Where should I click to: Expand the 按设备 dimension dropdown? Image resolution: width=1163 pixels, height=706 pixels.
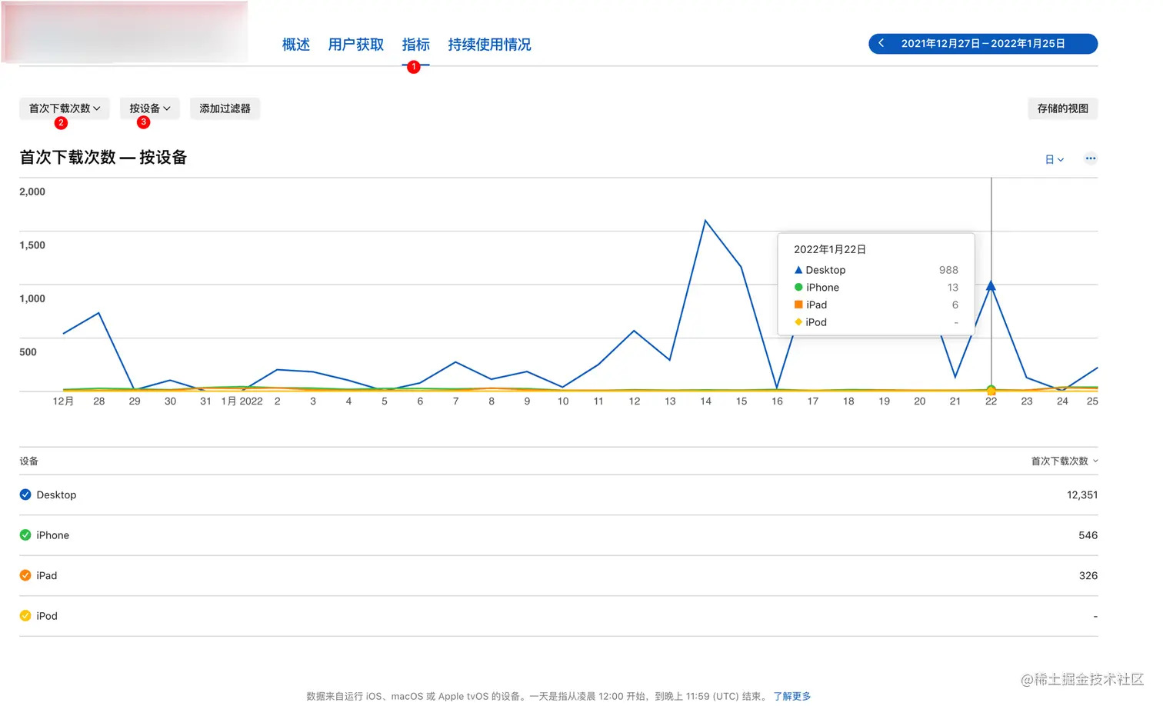(150, 108)
